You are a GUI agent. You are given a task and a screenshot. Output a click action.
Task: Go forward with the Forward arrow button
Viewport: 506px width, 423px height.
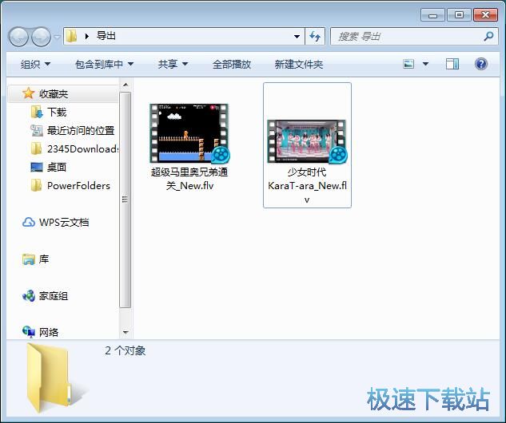tap(41, 37)
